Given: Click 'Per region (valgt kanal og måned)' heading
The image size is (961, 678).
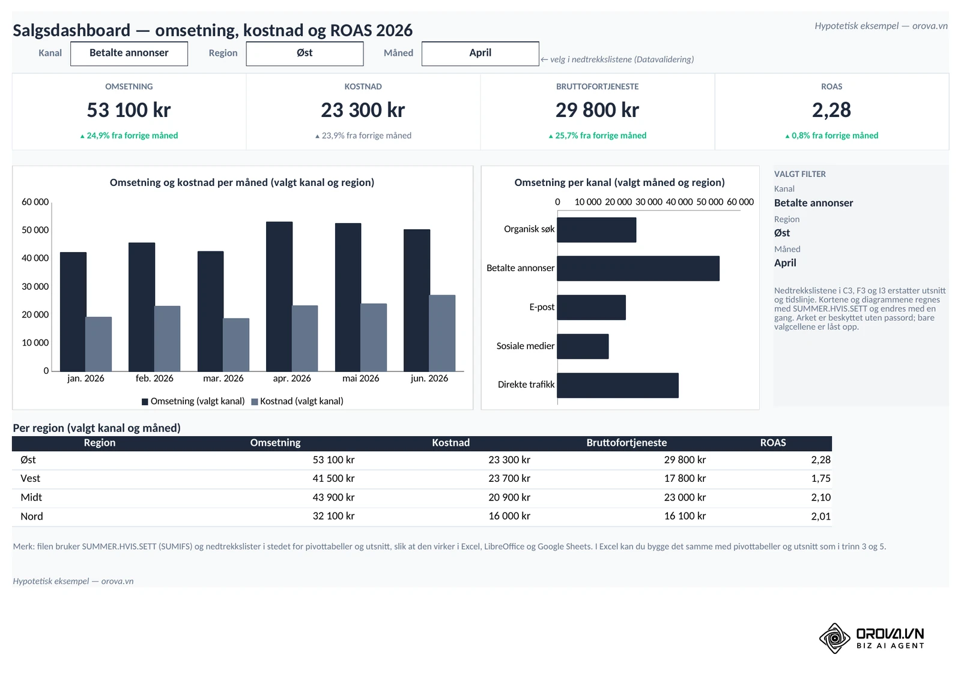Looking at the screenshot, I should [97, 428].
